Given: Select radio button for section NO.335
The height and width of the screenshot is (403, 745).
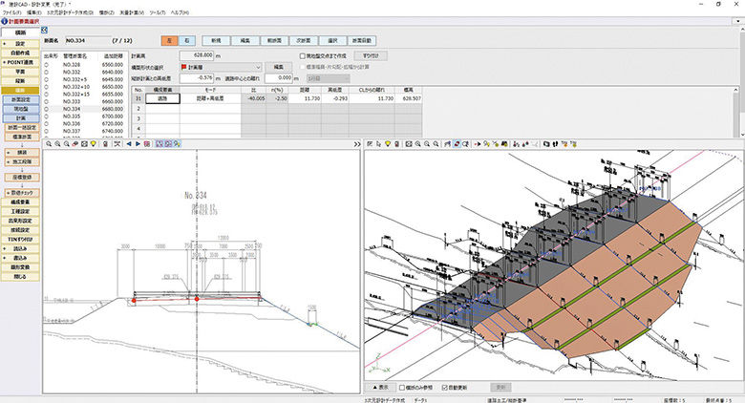Looking at the screenshot, I should pos(47,117).
